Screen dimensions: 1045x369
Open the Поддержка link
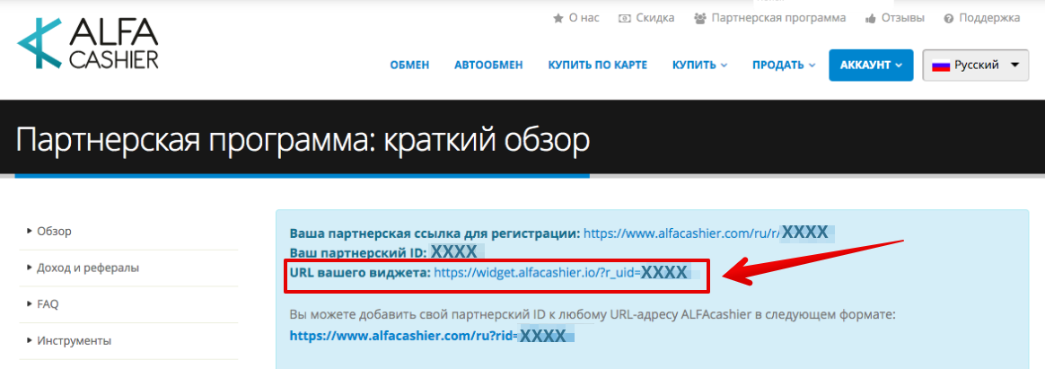tap(989, 18)
